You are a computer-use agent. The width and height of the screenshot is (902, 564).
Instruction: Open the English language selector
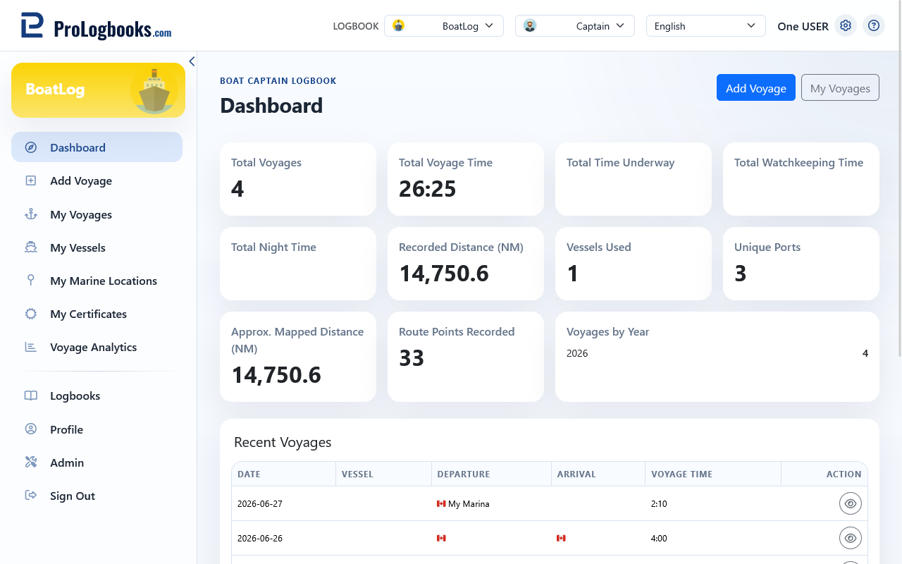[x=706, y=26]
